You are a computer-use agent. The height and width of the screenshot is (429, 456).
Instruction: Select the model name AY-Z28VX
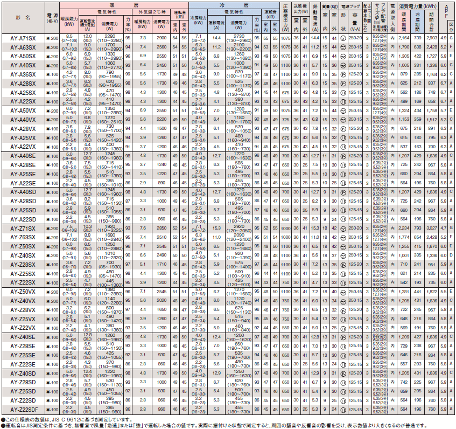click(x=23, y=310)
